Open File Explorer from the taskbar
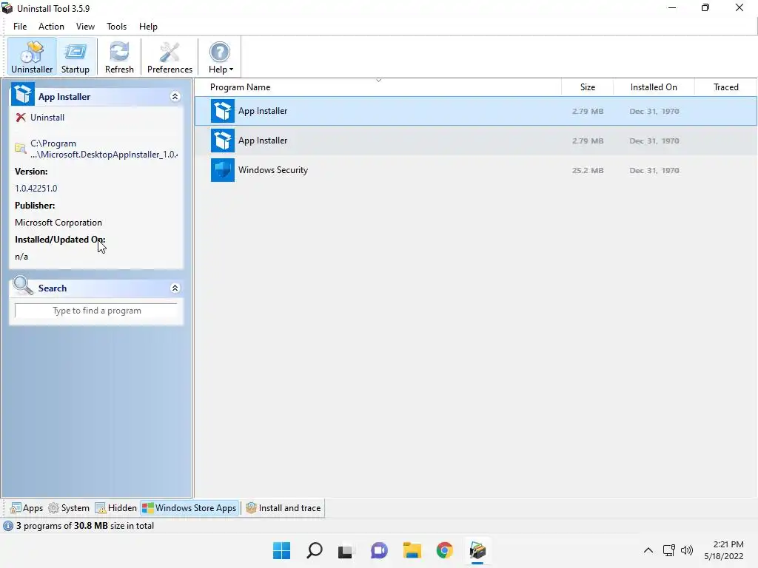Image resolution: width=758 pixels, height=568 pixels. [x=412, y=550]
